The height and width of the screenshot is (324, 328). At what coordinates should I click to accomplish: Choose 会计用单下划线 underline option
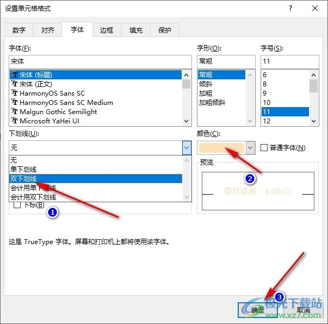96,188
